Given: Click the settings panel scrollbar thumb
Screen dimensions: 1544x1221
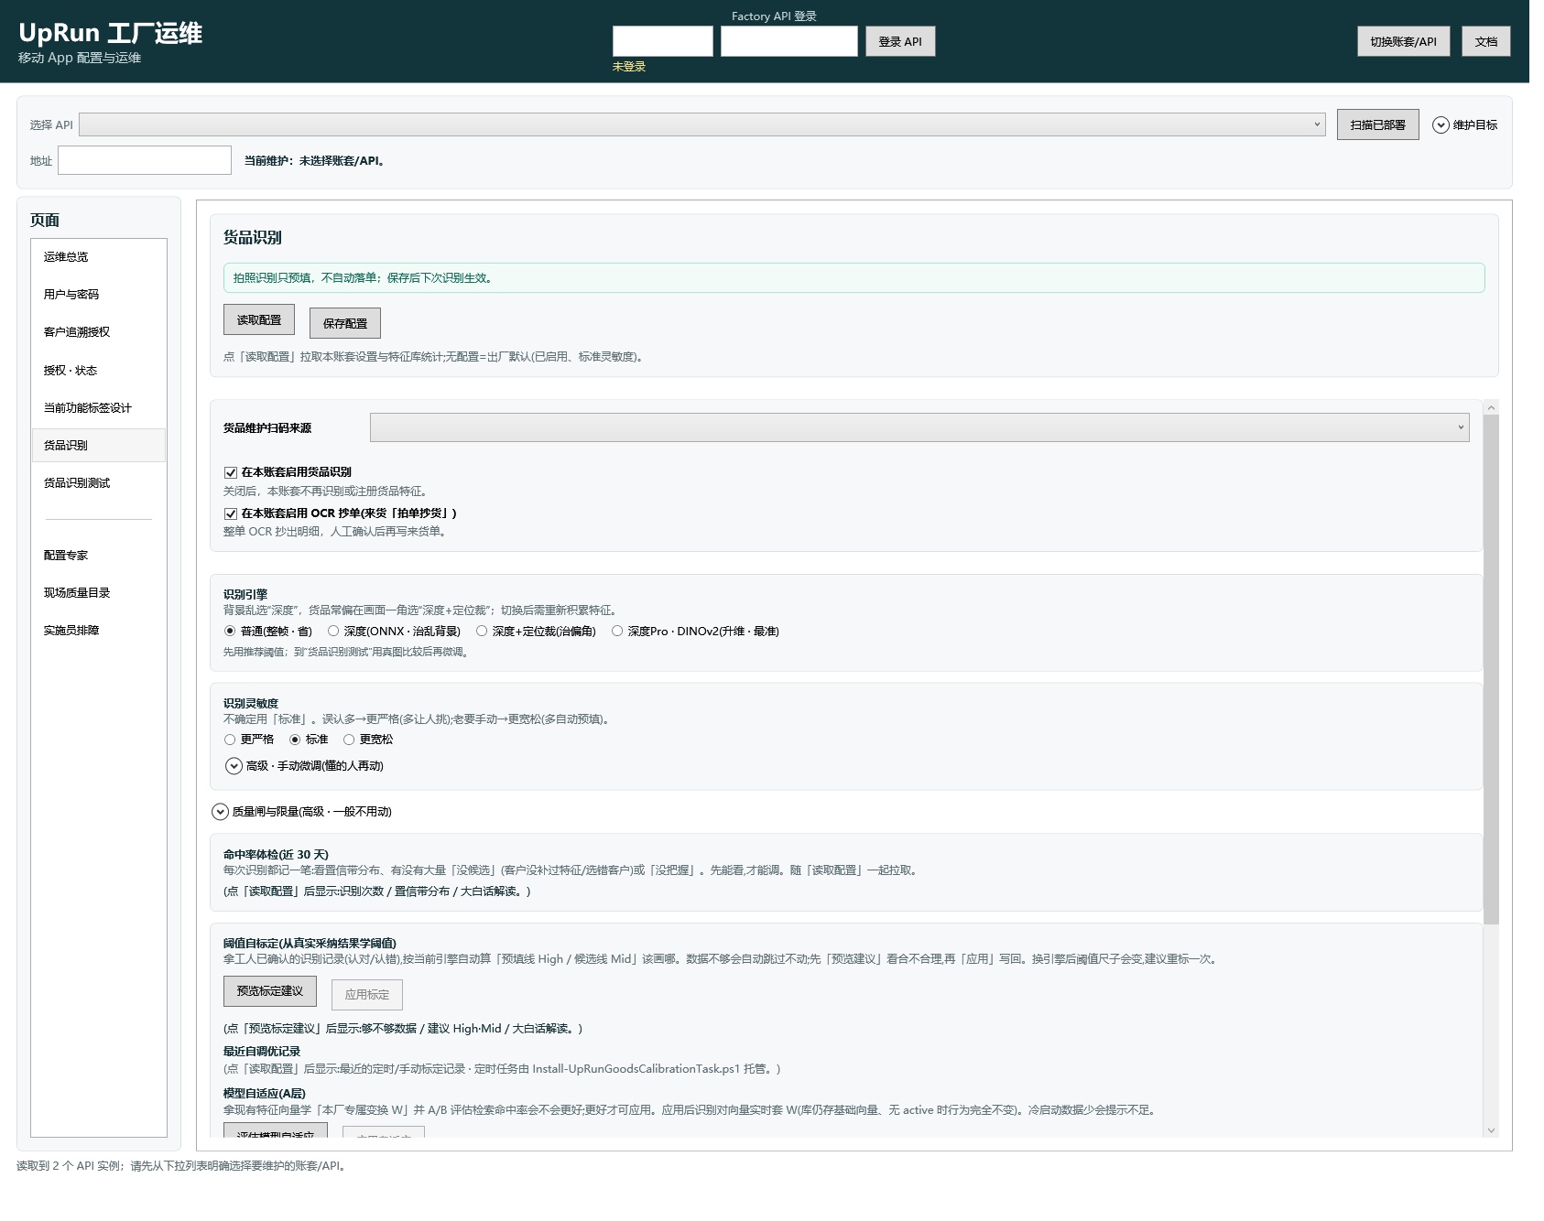Looking at the screenshot, I should pos(1491,670).
